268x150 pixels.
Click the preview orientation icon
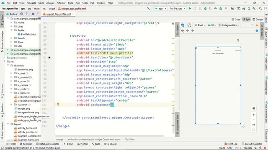189,25
